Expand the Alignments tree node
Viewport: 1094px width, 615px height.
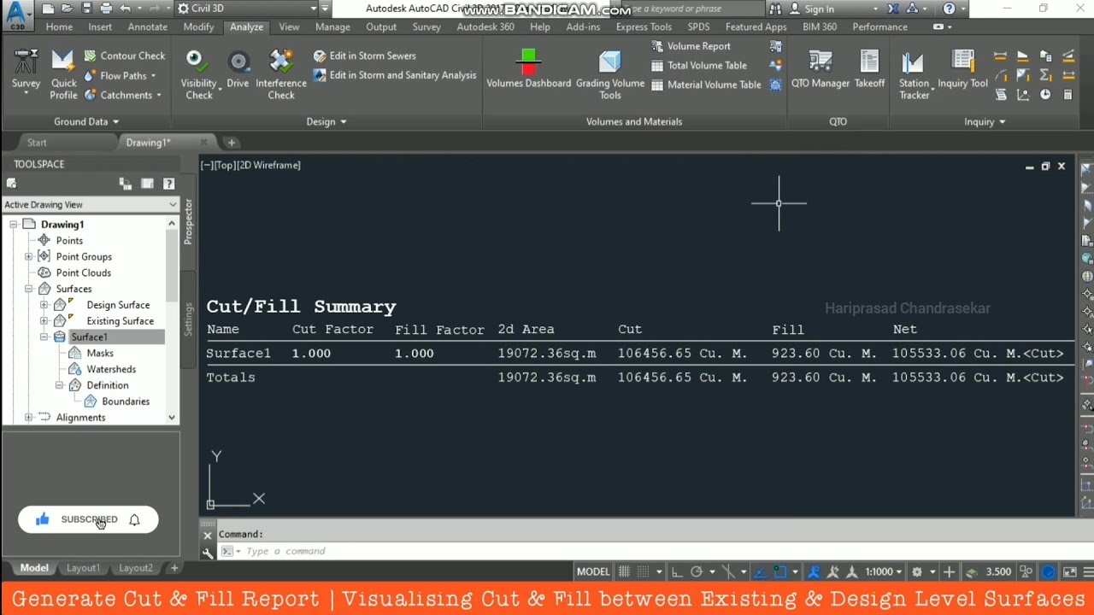point(28,418)
